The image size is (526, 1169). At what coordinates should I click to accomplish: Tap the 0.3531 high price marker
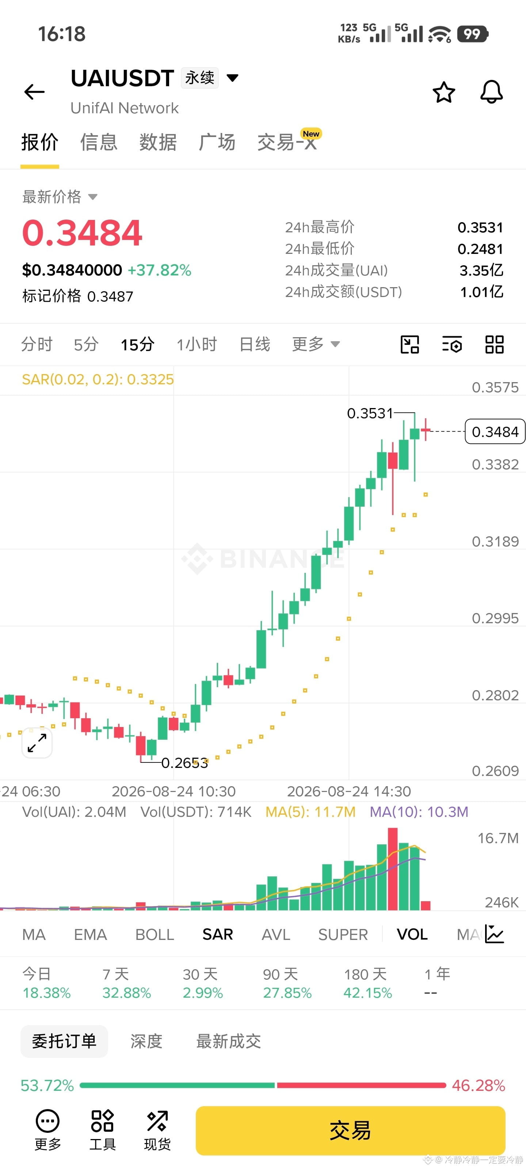370,414
